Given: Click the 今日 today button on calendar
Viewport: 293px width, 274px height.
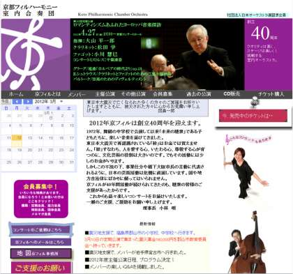Looking at the screenshot, I should (x=5, y=102).
